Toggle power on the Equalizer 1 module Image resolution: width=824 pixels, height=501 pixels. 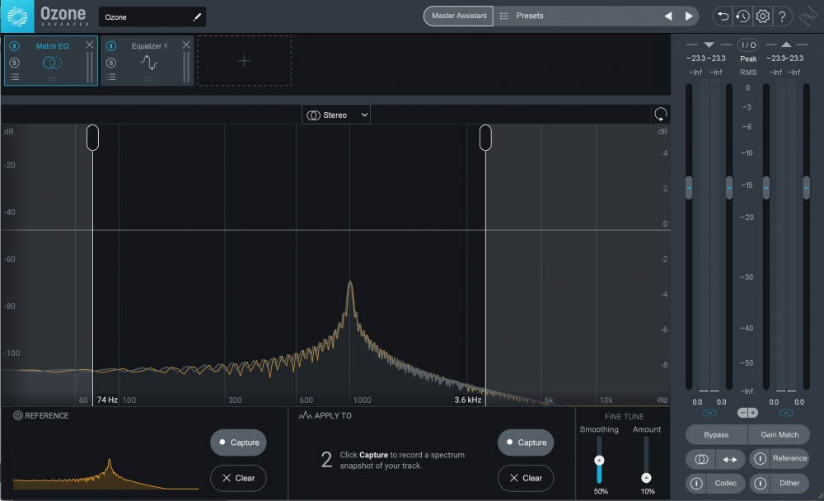tap(111, 46)
